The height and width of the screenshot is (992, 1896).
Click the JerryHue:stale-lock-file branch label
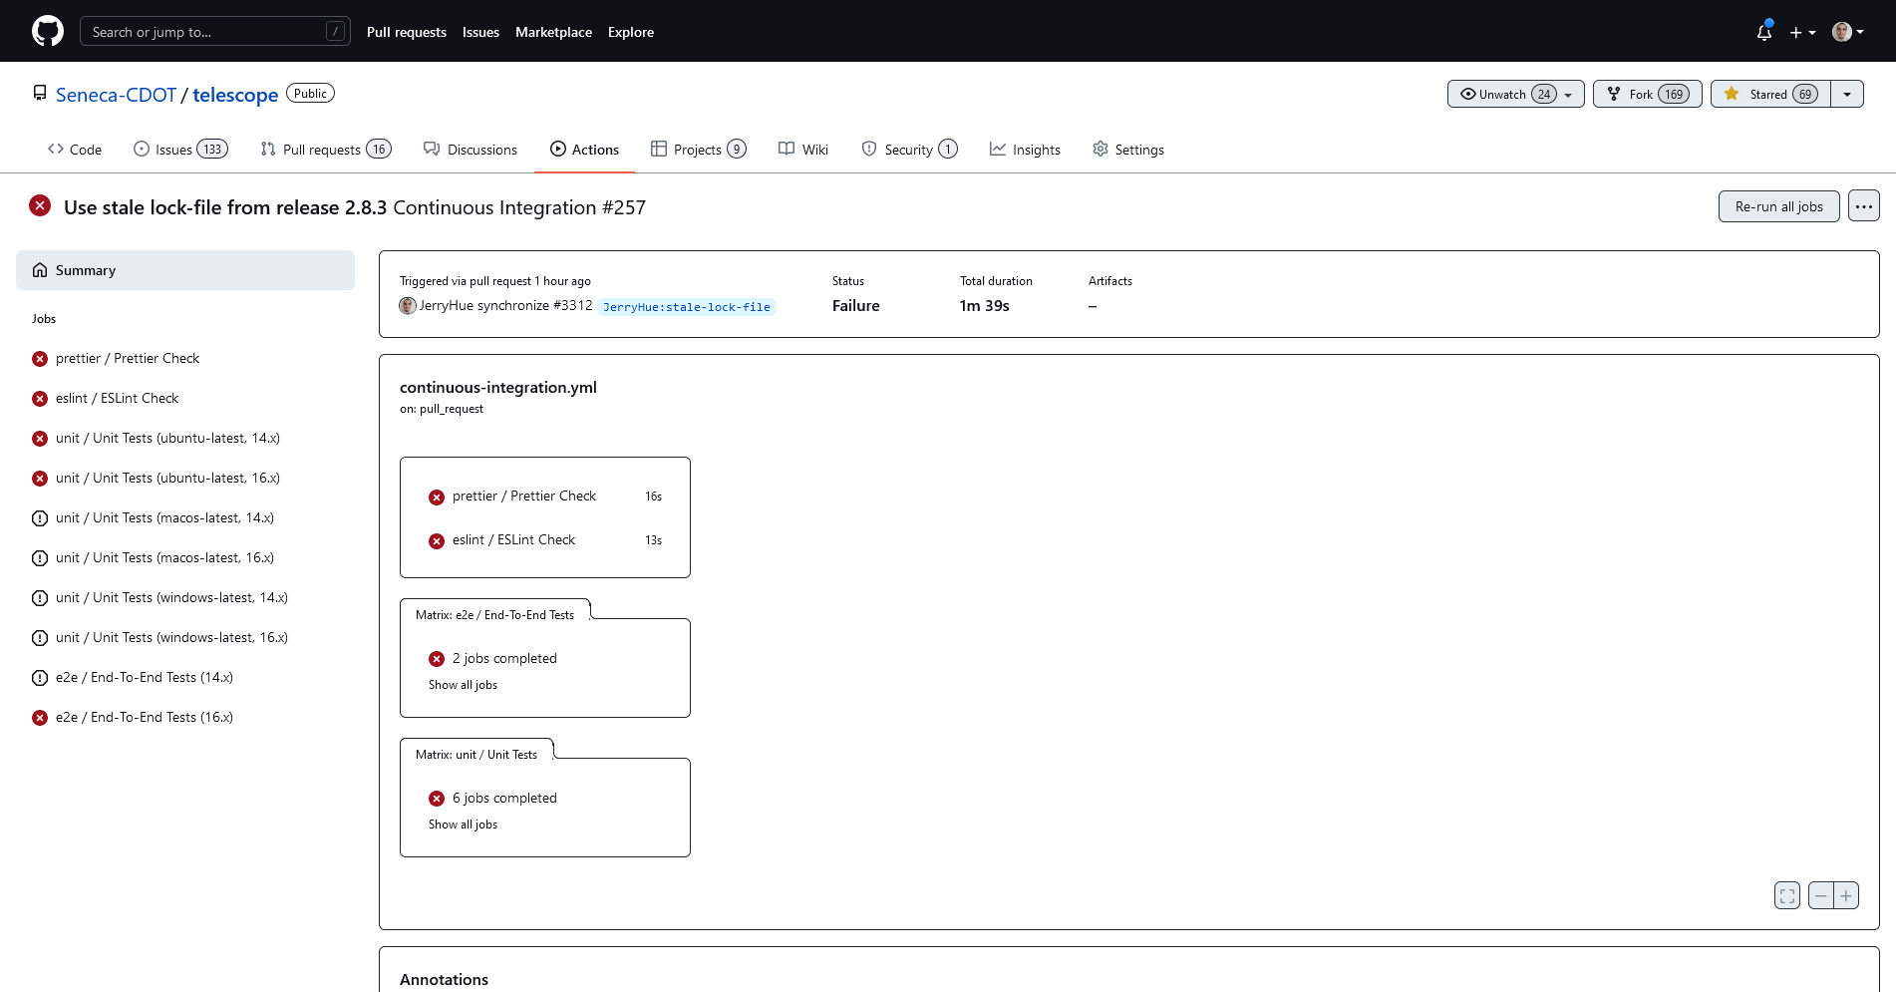click(x=686, y=306)
